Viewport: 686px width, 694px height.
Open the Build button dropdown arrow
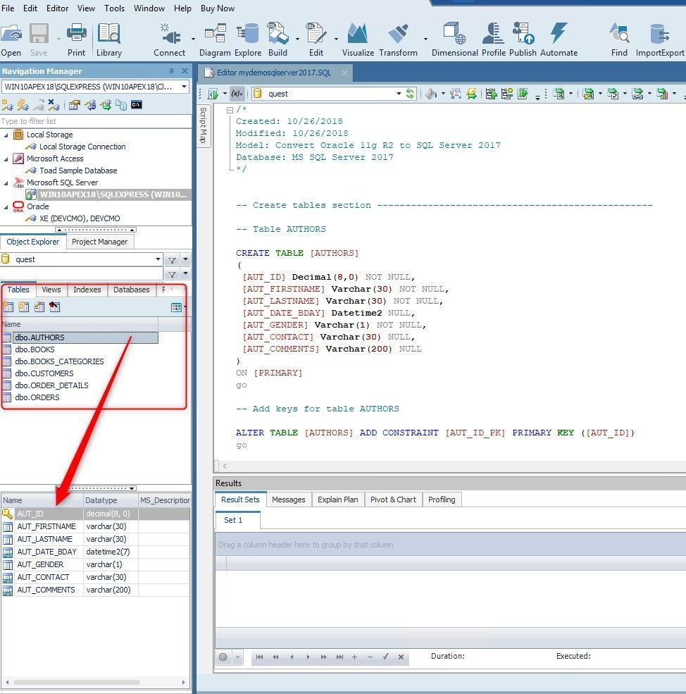click(x=297, y=39)
